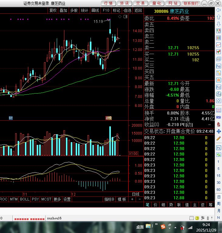Viewport: 222px width, 233px height.
Task: Click the 财 marker on chart
Action: click(x=11, y=118)
